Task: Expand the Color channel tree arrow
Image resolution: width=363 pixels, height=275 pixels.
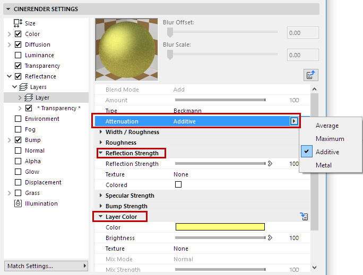Action: [9, 34]
